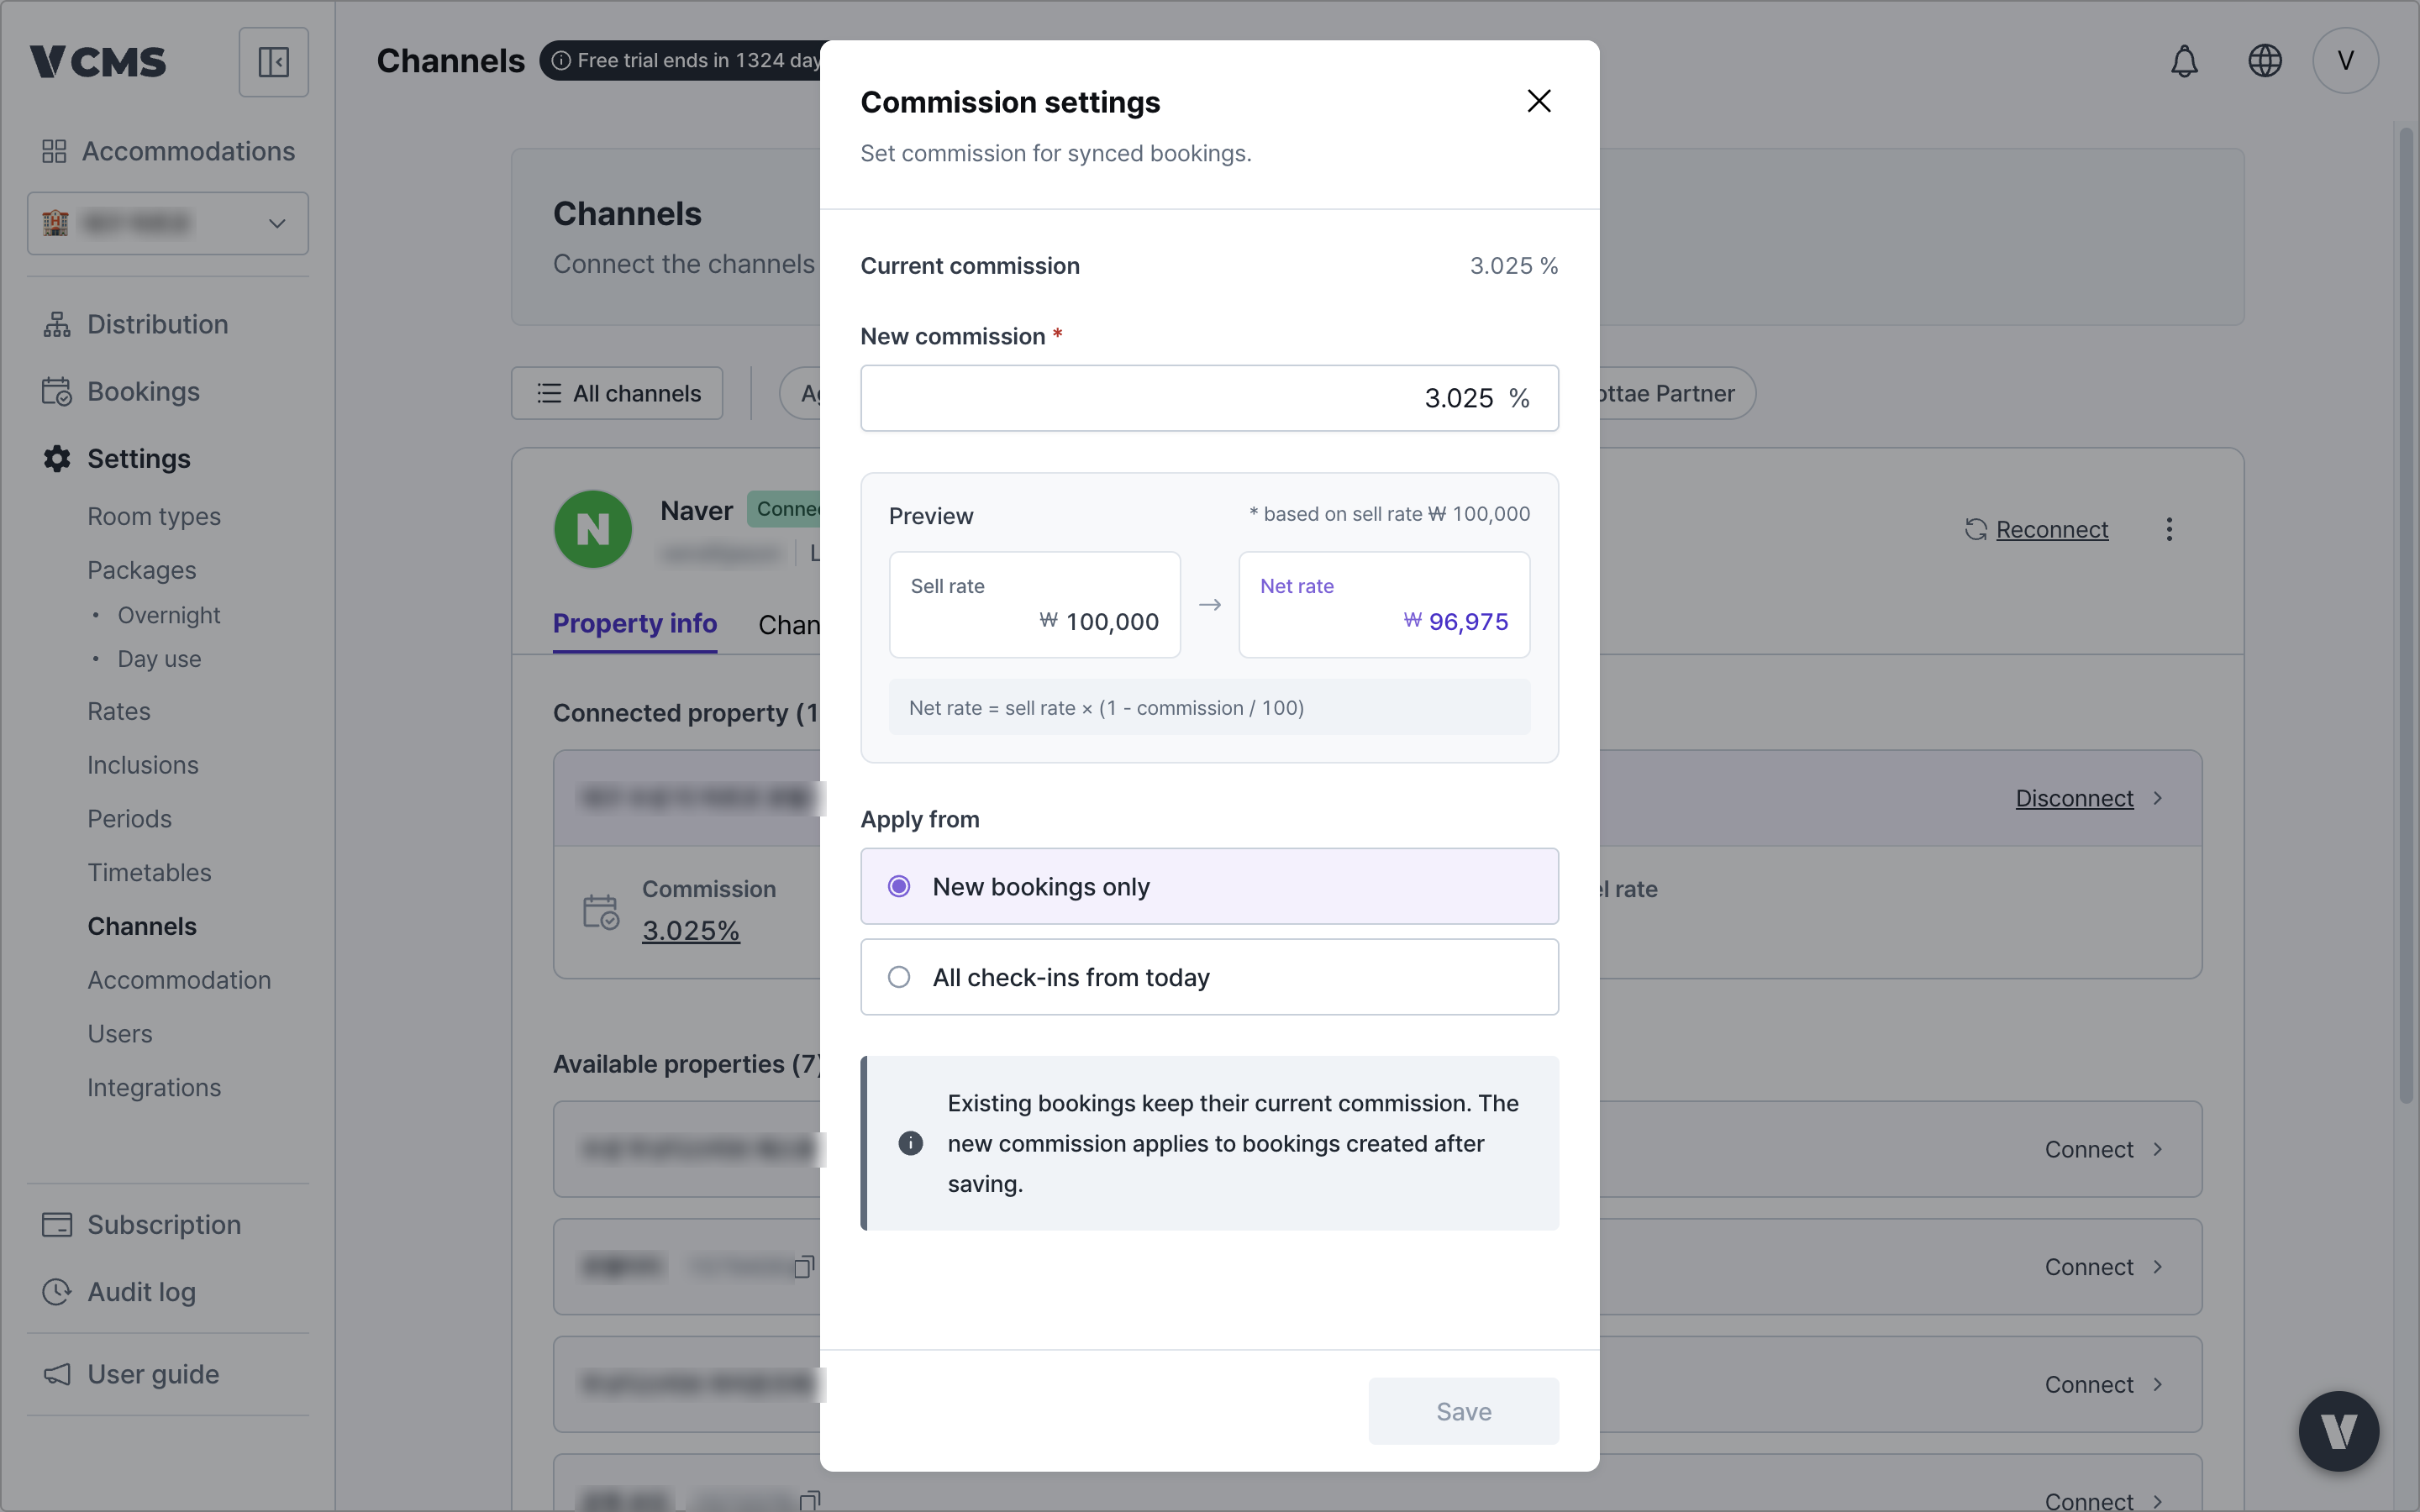Open the V user avatar menu
2420x1512 pixels.
[x=2345, y=61]
